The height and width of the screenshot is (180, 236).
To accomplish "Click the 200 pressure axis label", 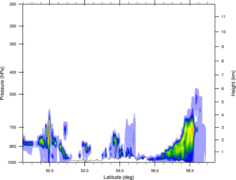I will click(13, 4).
